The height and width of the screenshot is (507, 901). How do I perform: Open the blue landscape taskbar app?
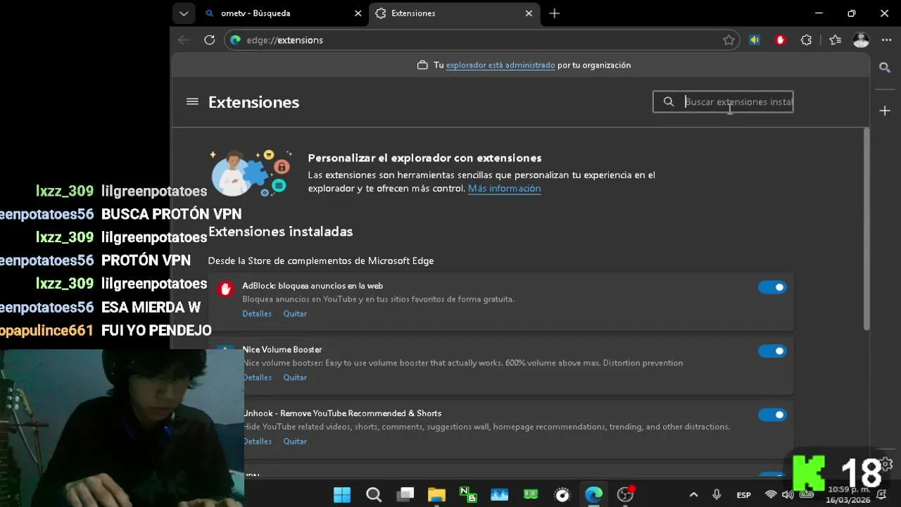pos(499,495)
